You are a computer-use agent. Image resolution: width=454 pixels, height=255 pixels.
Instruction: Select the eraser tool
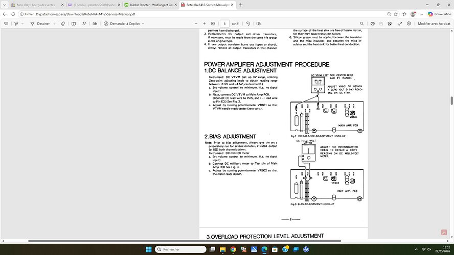63,23
